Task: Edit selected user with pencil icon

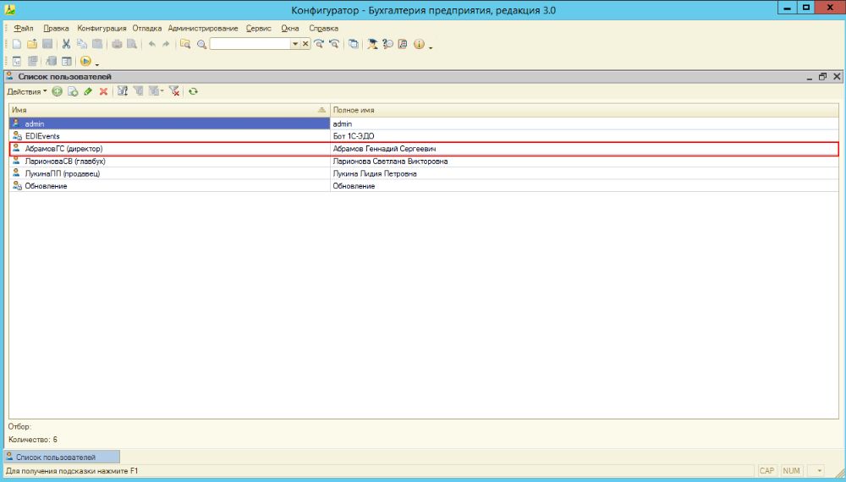Action: 88,91
